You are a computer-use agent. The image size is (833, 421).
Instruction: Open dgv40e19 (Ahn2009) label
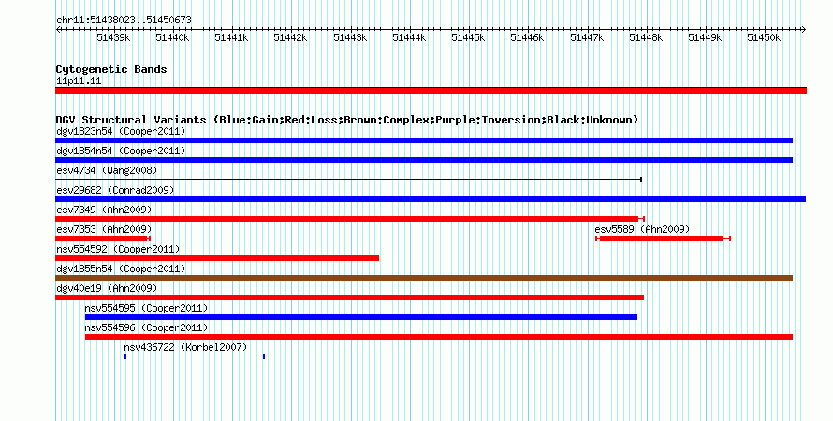[x=107, y=288]
